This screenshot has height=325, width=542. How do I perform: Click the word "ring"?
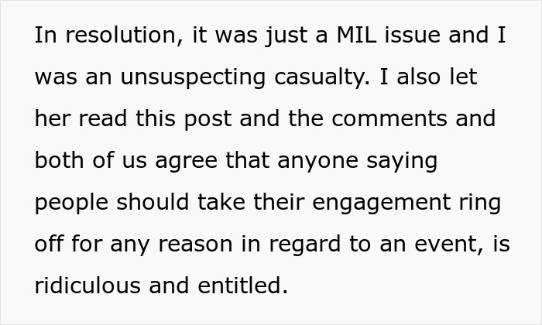pos(481,204)
